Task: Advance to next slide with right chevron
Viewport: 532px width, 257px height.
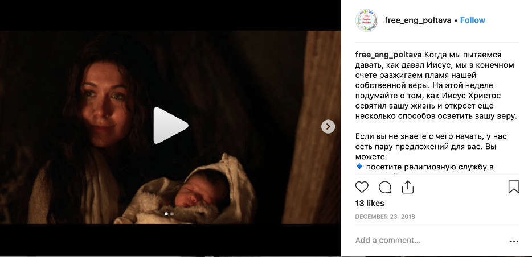Action: click(x=328, y=127)
